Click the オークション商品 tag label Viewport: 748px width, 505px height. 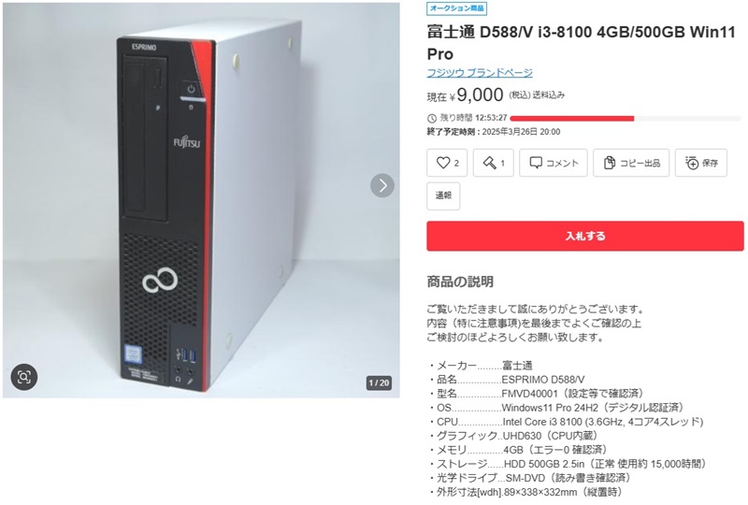click(x=456, y=8)
